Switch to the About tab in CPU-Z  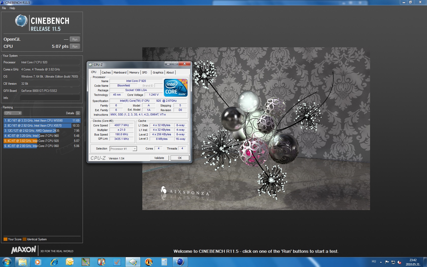[170, 72]
